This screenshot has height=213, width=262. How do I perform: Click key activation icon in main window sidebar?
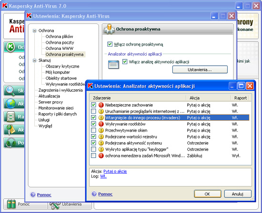(10, 130)
